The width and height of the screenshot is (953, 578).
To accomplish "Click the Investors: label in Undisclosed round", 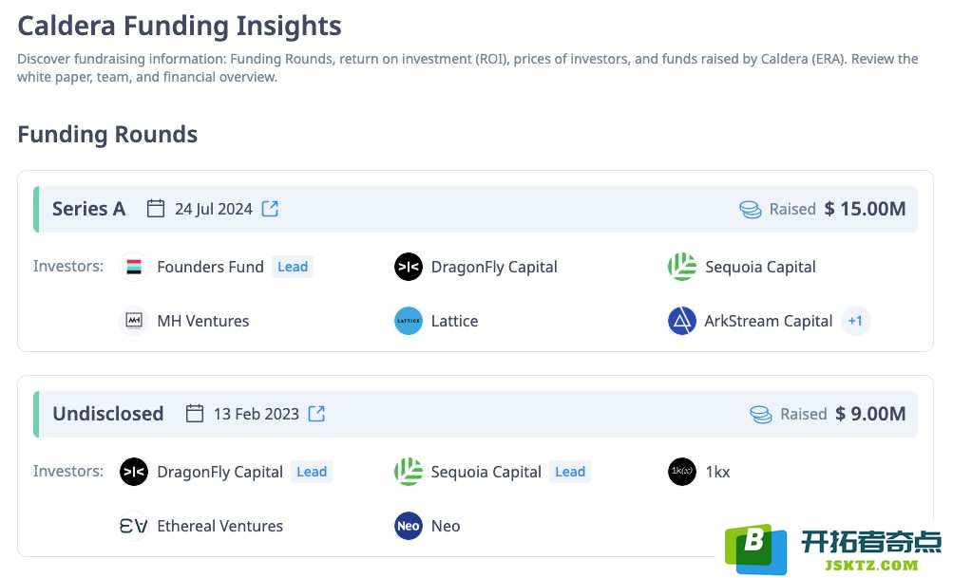I will pos(68,471).
